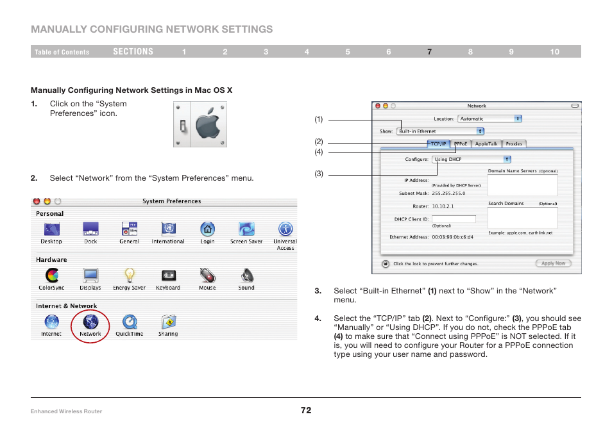Open the Sound preference icon
Viewport: 612px width, 428px height.
[247, 276]
